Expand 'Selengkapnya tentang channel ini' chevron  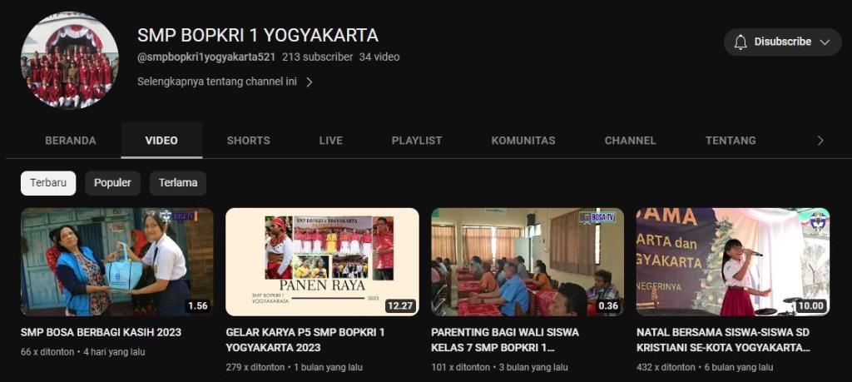coord(310,82)
